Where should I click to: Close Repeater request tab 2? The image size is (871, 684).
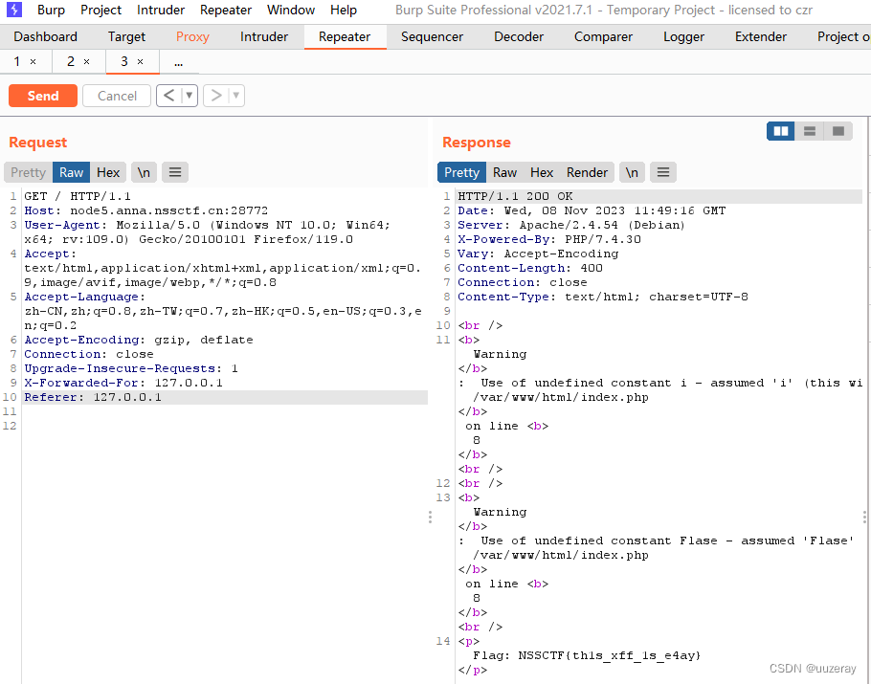[x=87, y=62]
